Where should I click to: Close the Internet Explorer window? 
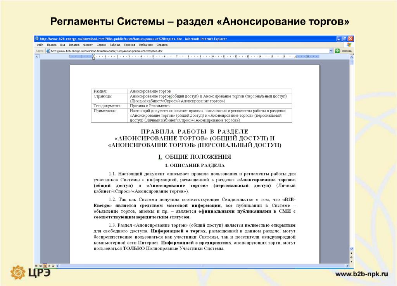(350, 39)
